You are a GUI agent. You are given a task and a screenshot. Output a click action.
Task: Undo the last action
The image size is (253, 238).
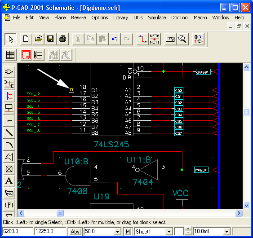coord(115,39)
